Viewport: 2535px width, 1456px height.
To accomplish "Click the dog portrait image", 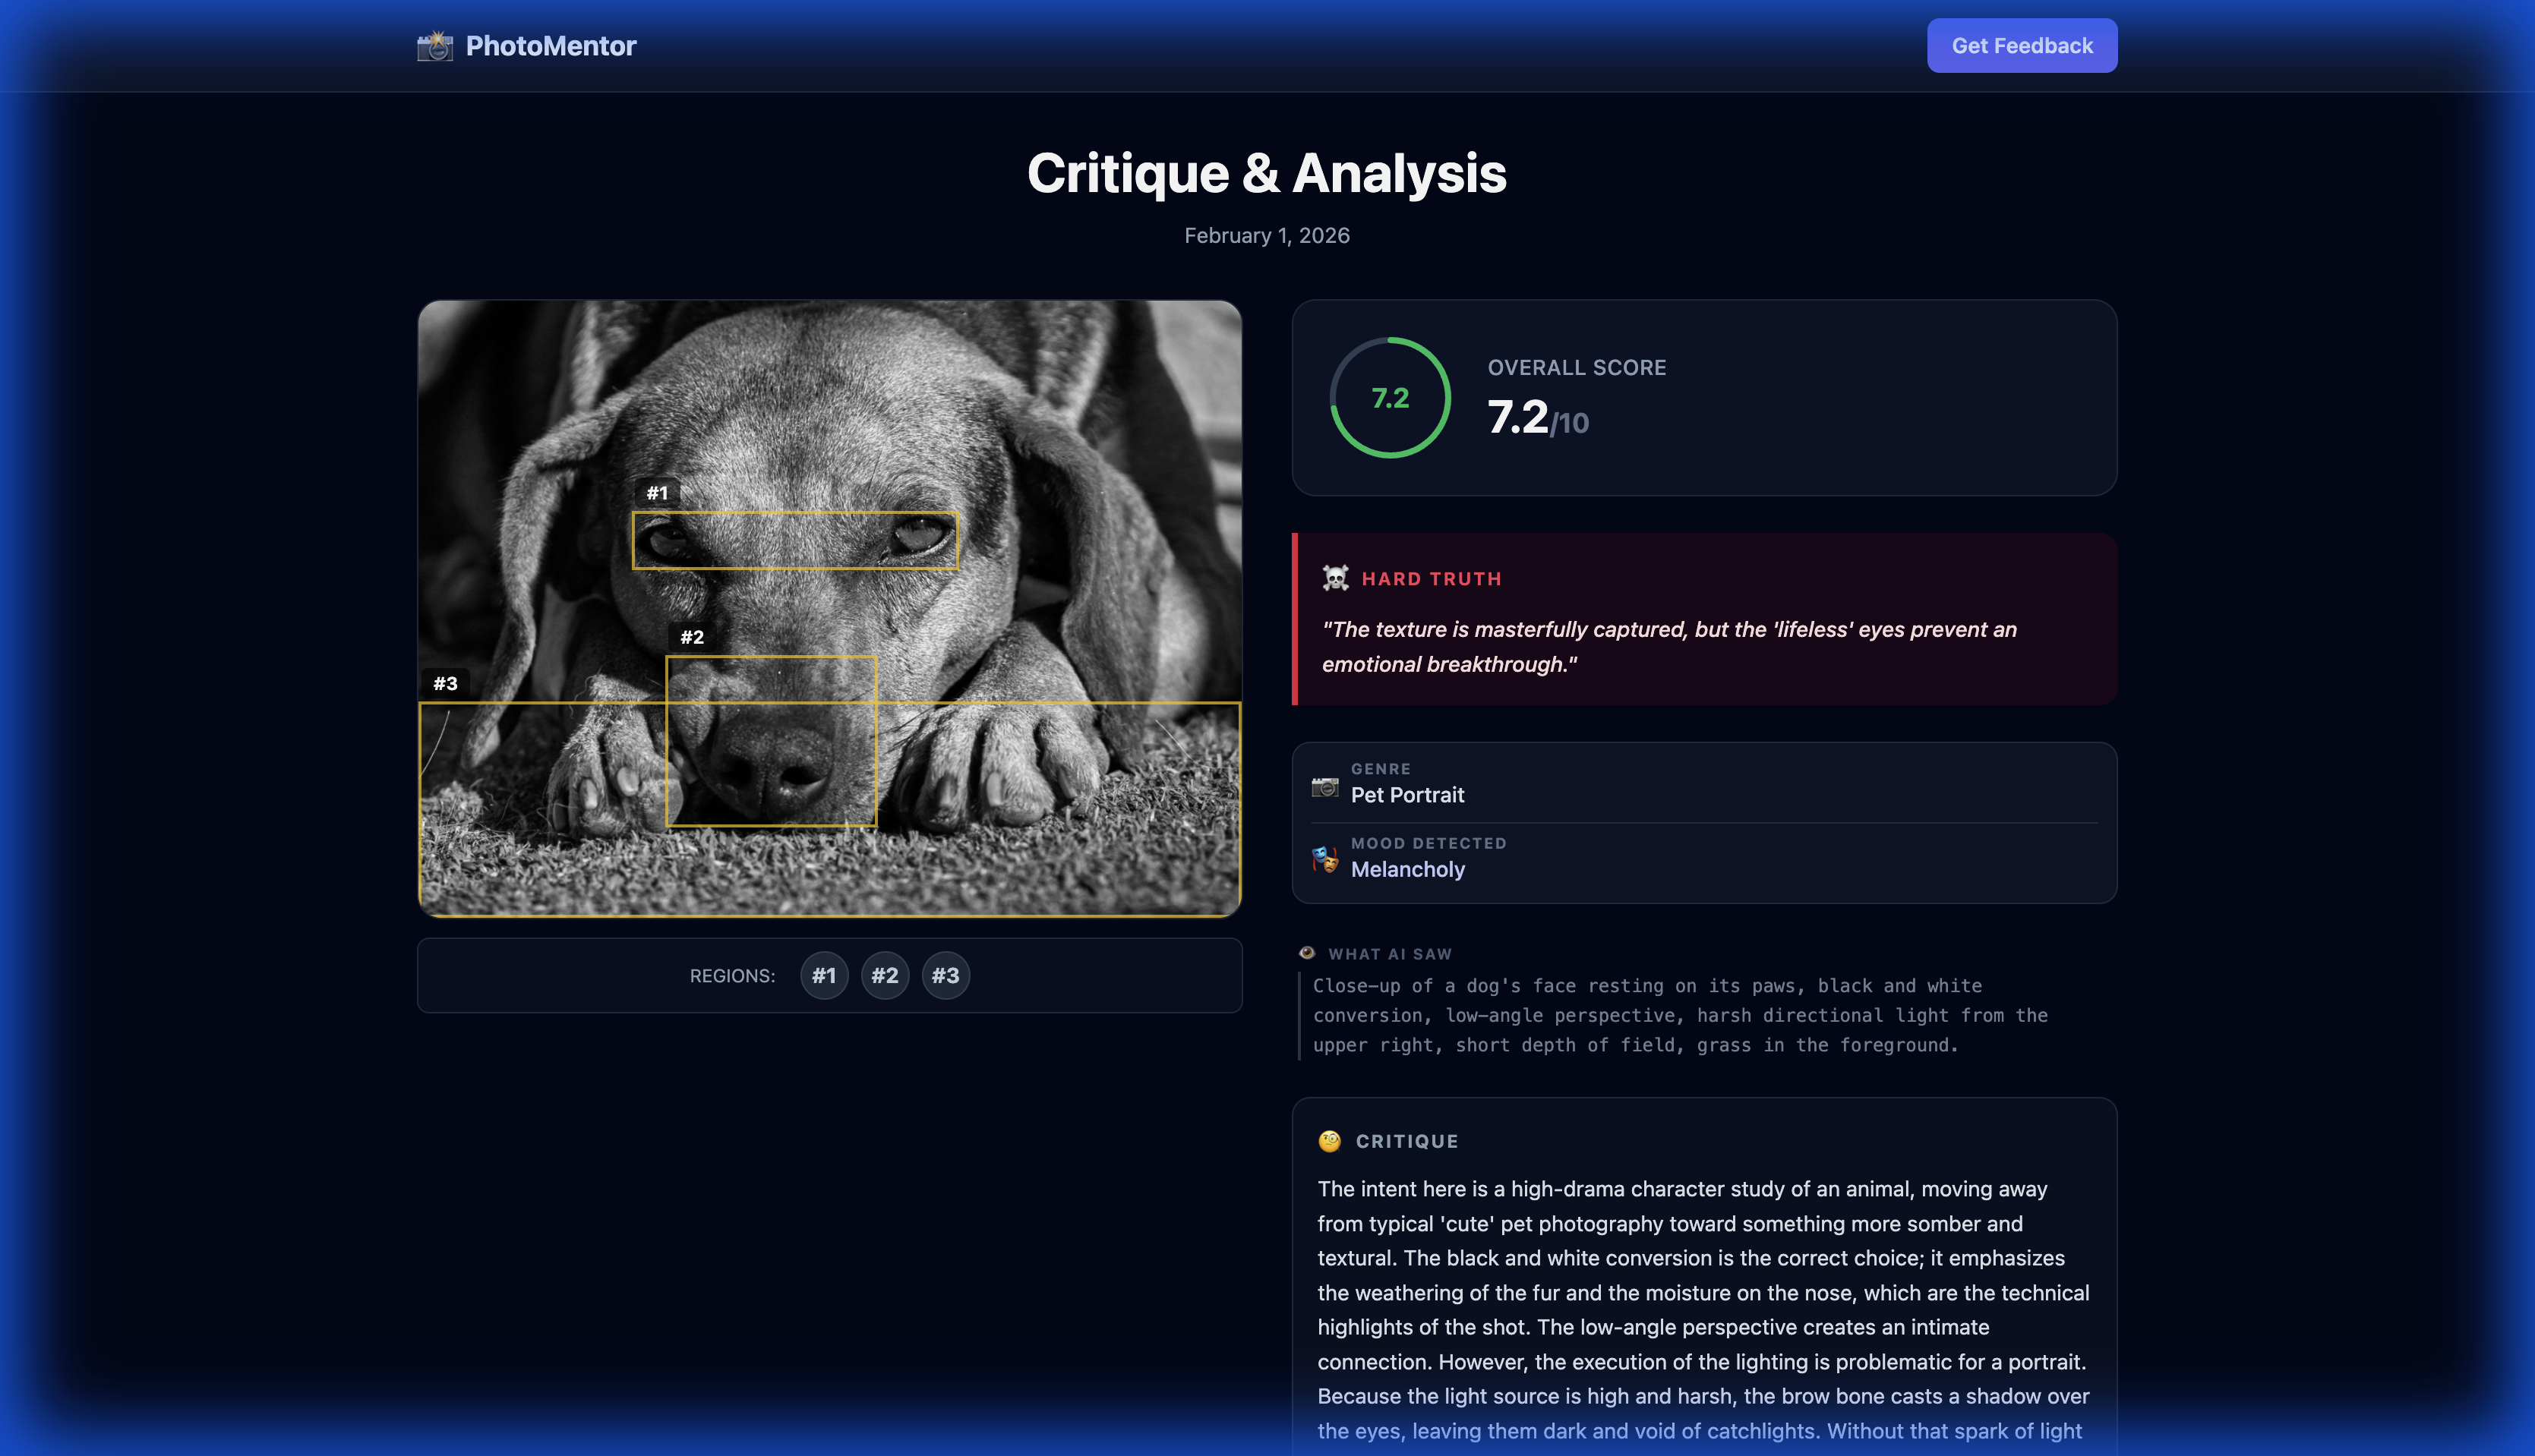I will click(x=830, y=610).
